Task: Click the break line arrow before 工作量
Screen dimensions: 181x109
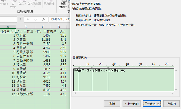Action: pos(92,67)
